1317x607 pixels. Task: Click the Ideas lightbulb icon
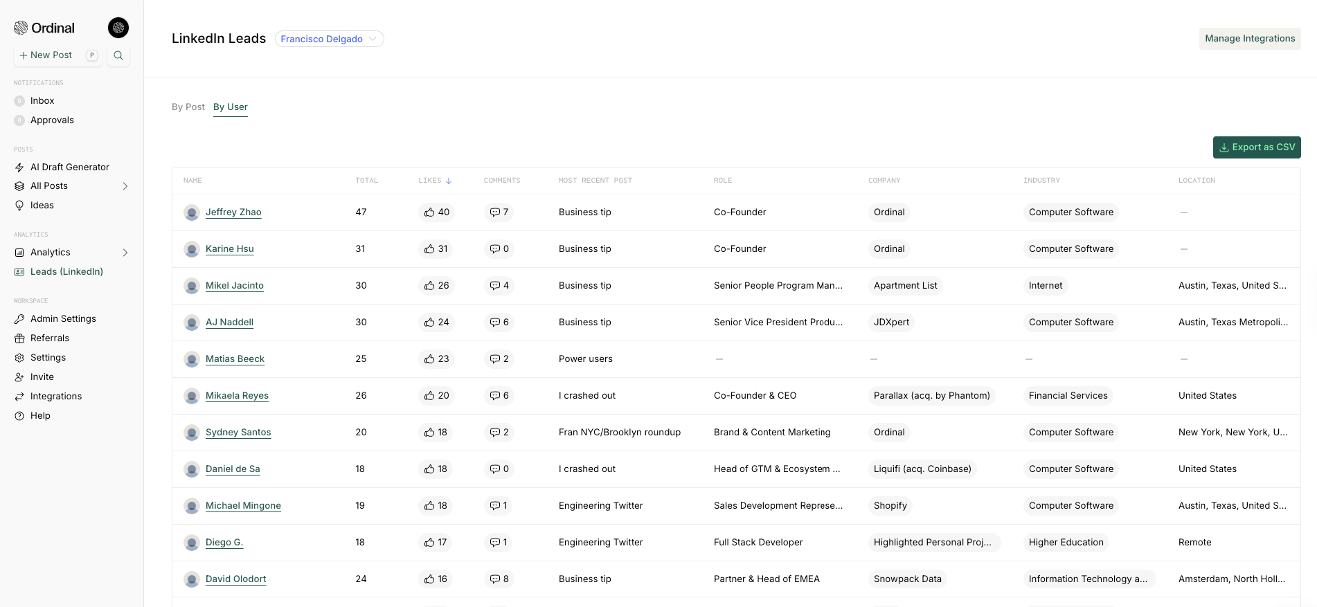pyautogui.click(x=19, y=206)
